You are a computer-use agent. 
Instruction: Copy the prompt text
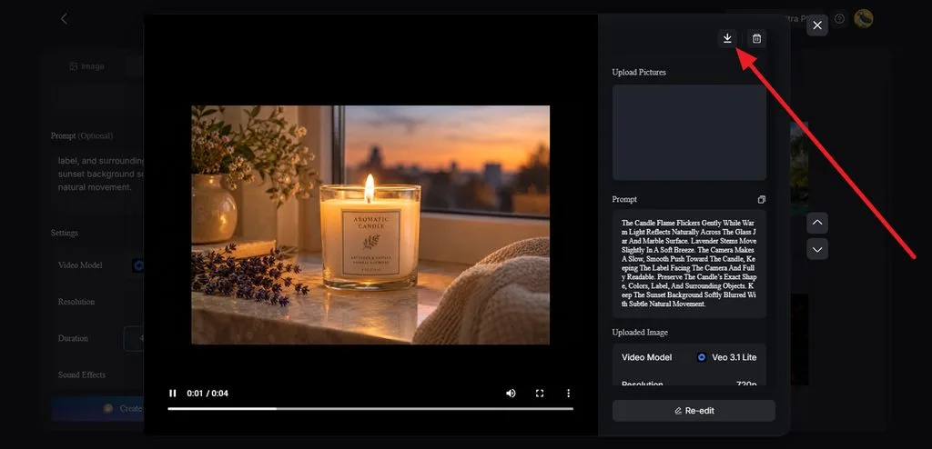coord(762,200)
